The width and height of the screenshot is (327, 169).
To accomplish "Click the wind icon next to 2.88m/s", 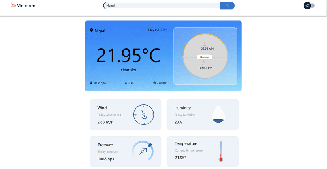I will (154, 83).
